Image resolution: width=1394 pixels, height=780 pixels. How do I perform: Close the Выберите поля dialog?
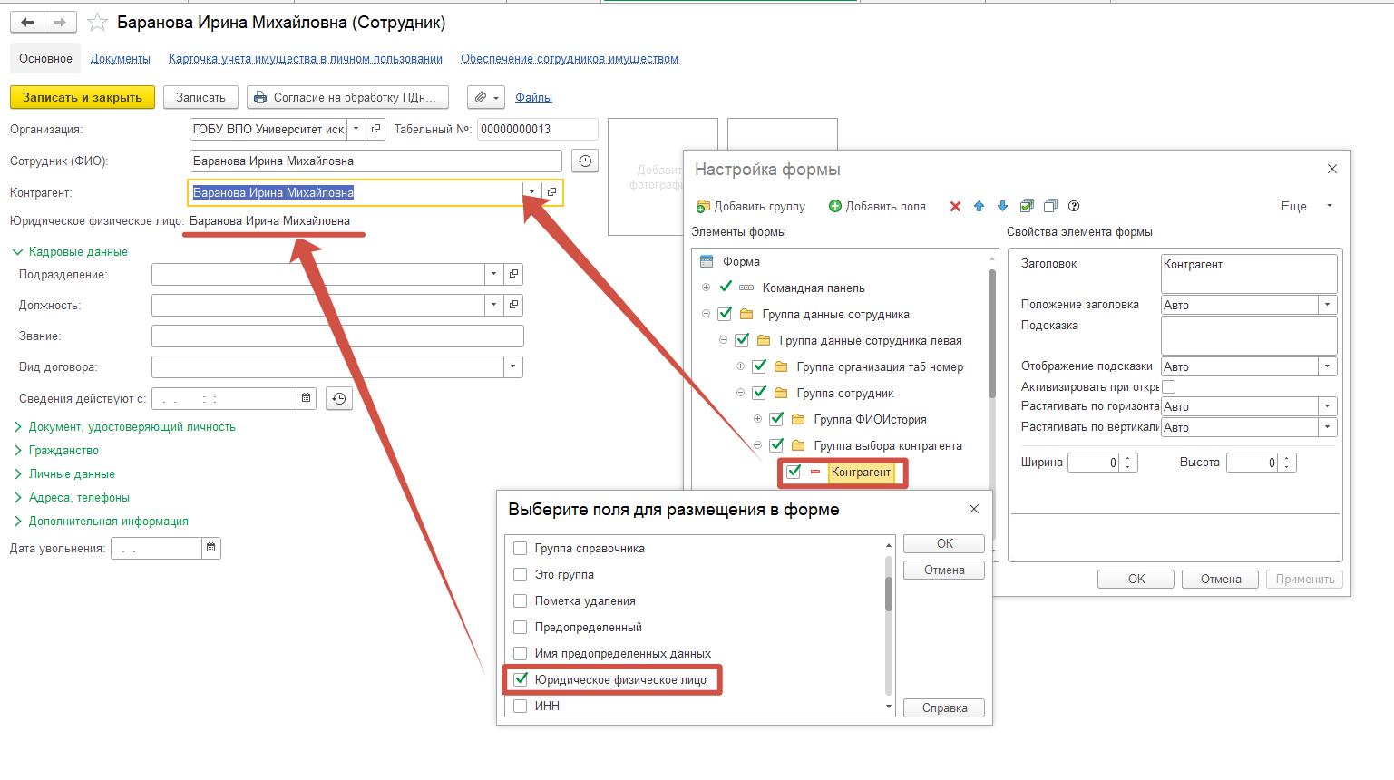click(x=974, y=509)
